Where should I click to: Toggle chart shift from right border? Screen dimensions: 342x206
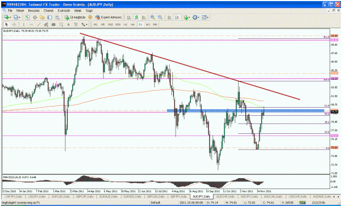click(x=177, y=17)
